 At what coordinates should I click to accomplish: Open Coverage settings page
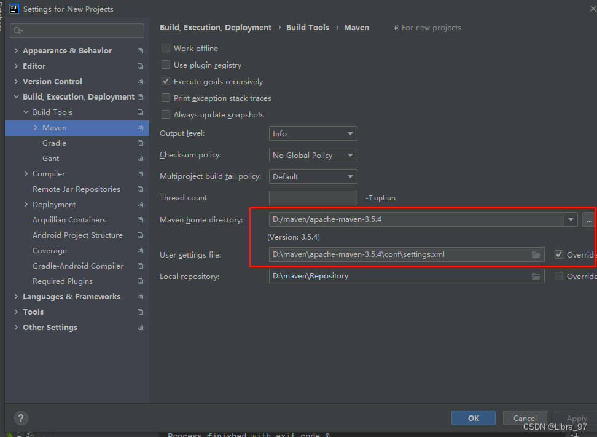pos(50,250)
